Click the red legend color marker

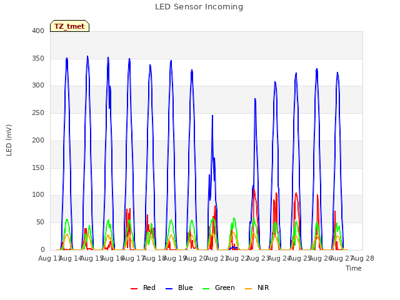pyautogui.click(x=134, y=289)
